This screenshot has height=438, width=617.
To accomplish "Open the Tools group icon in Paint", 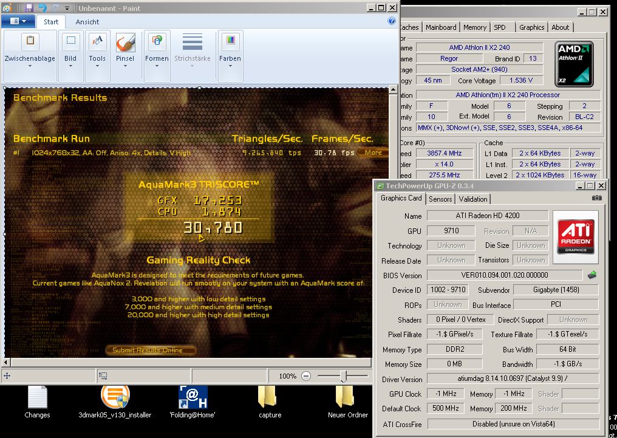I will click(97, 41).
